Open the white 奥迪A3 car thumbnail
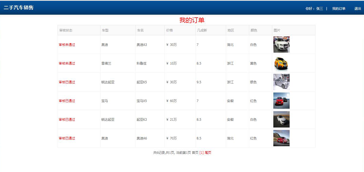364x172 pixels. [x=281, y=44]
